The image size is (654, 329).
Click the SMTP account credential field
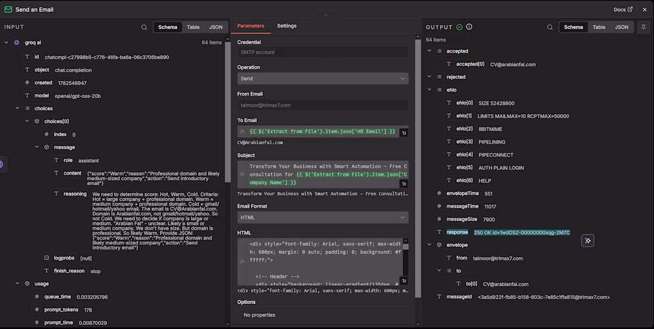[x=323, y=52]
